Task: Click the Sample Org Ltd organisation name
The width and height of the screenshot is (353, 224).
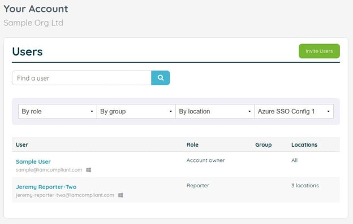Action: pyautogui.click(x=33, y=23)
